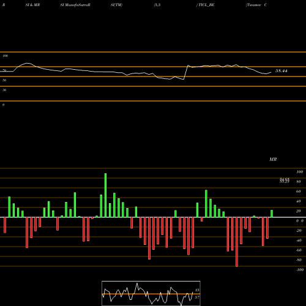306x306 pixels.
Task: Click the RSI axis label 30
Action: (x=4, y=90)
